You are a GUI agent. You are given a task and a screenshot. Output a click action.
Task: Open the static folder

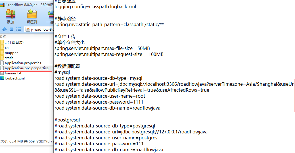[9, 58]
